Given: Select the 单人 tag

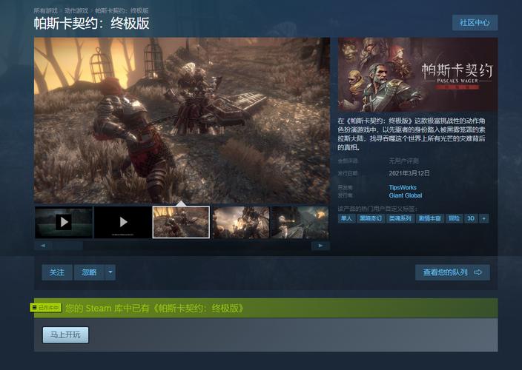Looking at the screenshot, I should pyautogui.click(x=347, y=218).
